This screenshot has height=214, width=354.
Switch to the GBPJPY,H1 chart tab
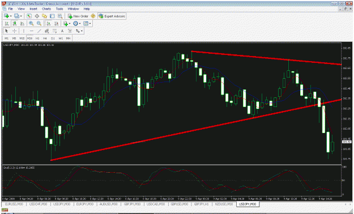(201, 204)
